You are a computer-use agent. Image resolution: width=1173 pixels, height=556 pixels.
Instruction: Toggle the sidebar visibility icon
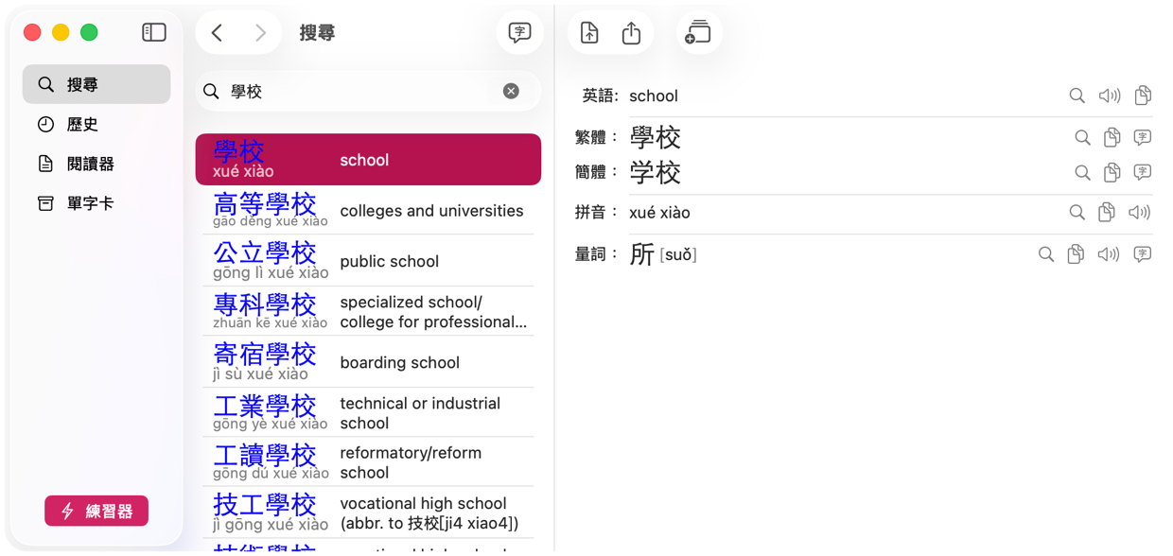coord(154,32)
